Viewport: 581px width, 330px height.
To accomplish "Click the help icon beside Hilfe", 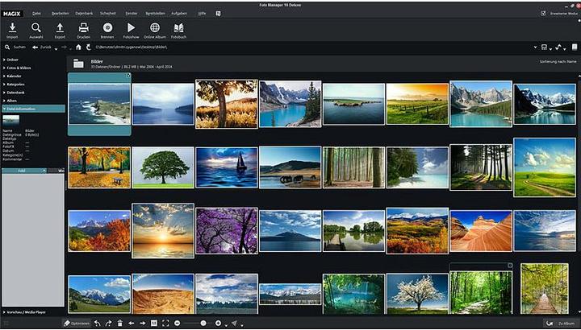I will 218,14.
